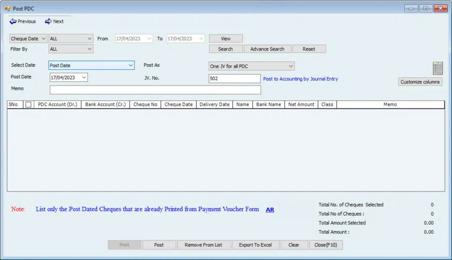Click the Post PDC window title icon

7,9
